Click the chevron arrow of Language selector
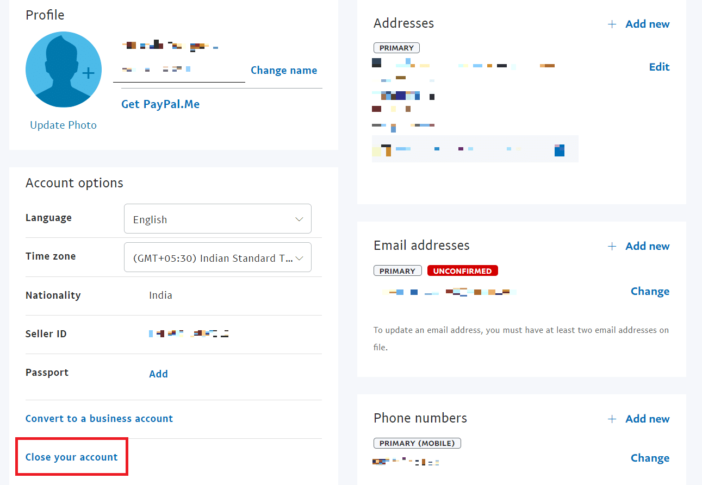This screenshot has width=702, height=485. [299, 219]
